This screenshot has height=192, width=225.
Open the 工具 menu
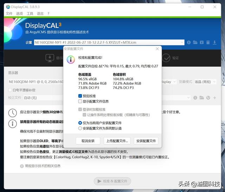(30, 14)
